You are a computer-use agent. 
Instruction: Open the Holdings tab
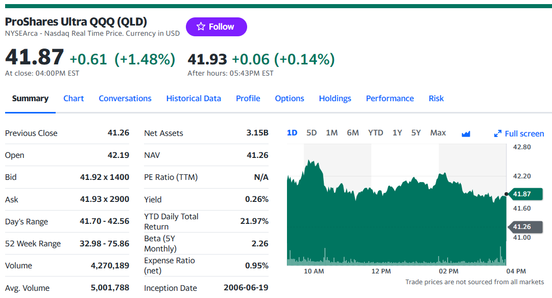coord(335,99)
